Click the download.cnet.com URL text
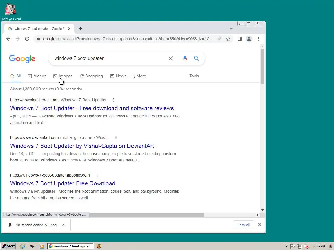This screenshot has height=250, width=334. [34, 100]
